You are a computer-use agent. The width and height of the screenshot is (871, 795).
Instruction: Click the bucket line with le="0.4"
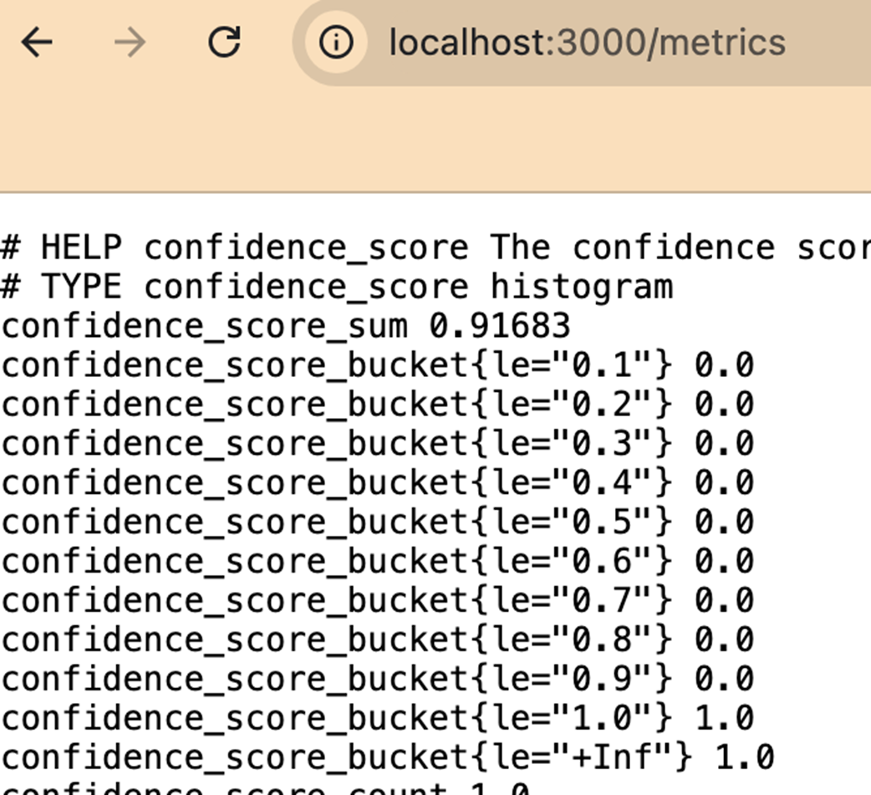pos(377,483)
